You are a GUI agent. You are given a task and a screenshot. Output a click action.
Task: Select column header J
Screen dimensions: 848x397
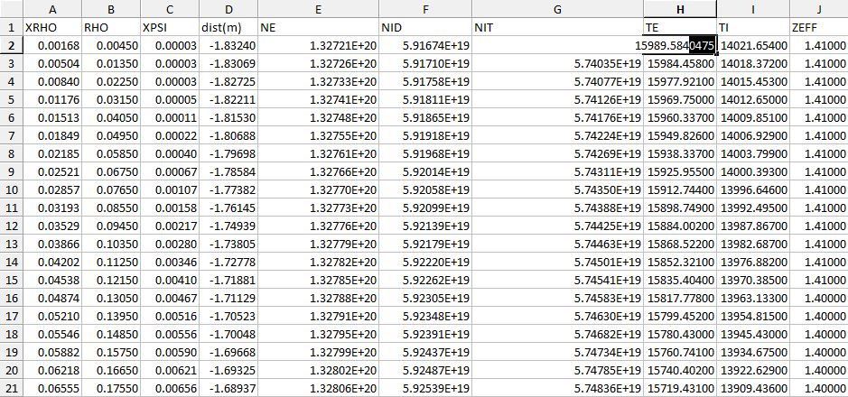click(817, 9)
